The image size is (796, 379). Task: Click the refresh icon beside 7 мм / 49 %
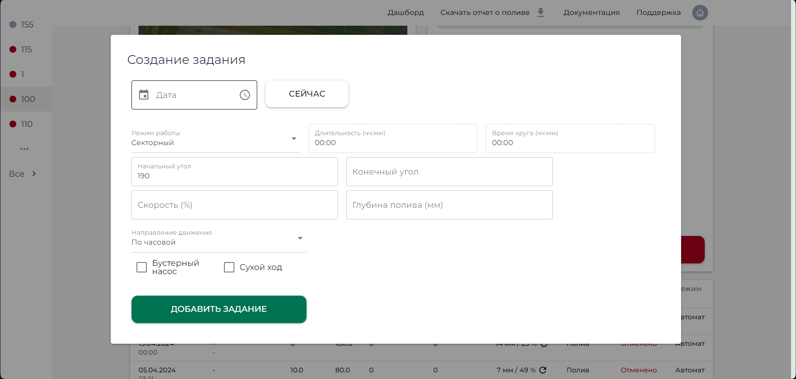(543, 370)
